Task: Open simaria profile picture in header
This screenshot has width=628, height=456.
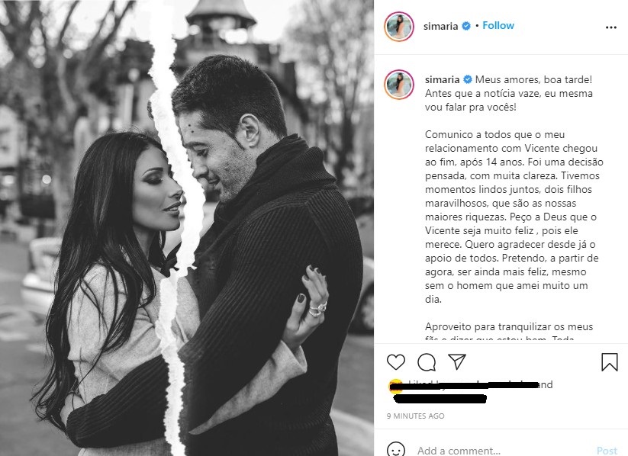Action: coord(399,27)
